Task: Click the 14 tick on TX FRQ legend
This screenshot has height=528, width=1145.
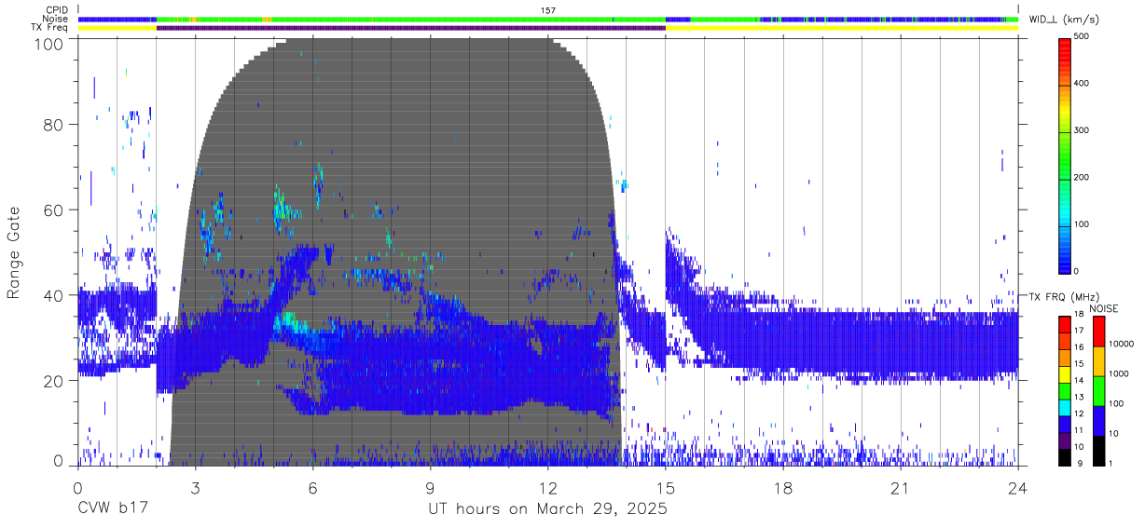Action: (1080, 381)
